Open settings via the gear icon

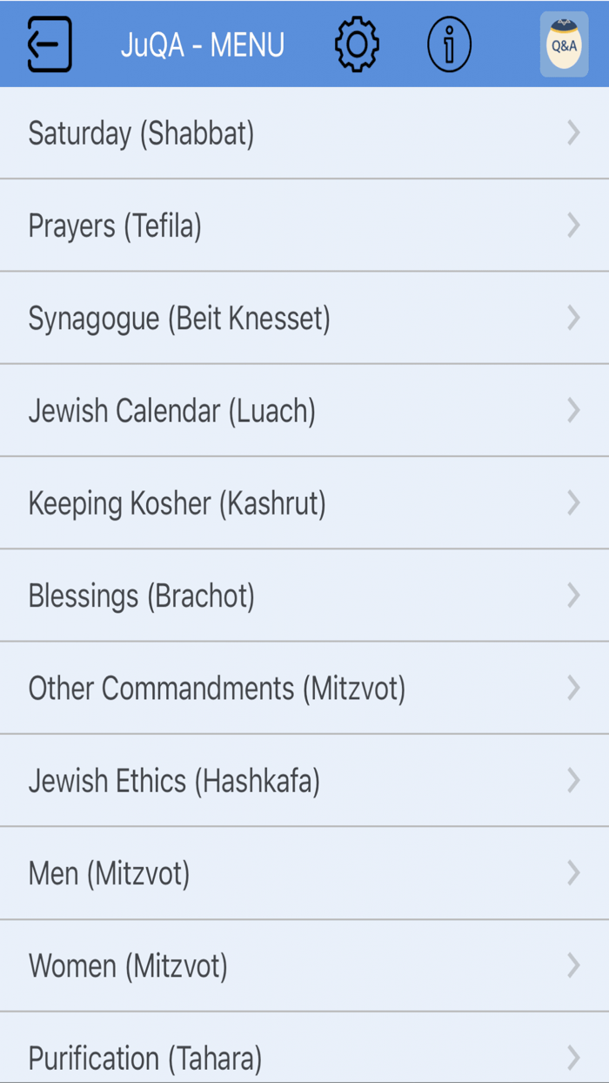coord(357,44)
